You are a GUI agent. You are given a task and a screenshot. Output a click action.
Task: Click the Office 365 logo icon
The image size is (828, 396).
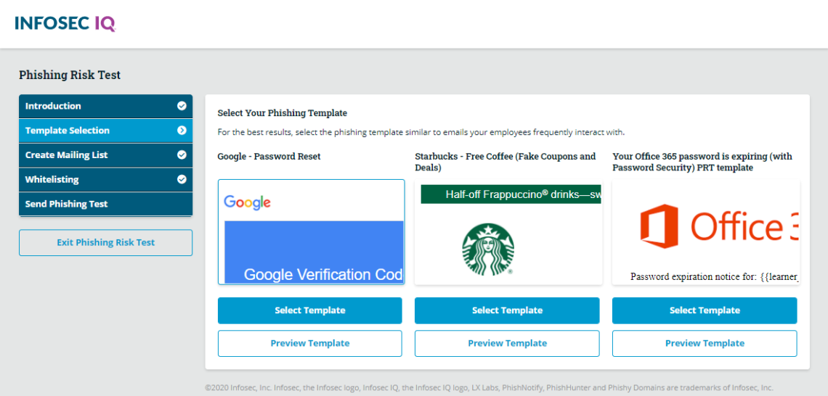[659, 226]
